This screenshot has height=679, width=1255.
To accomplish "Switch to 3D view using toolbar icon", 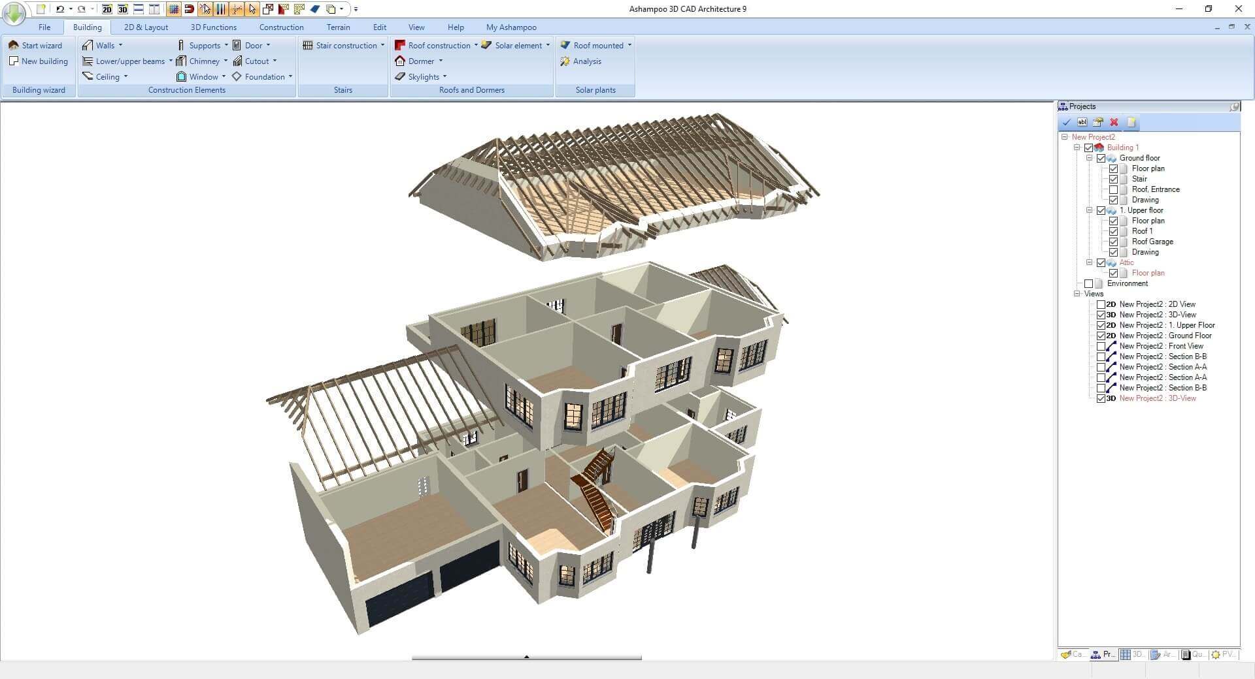I will coord(123,9).
